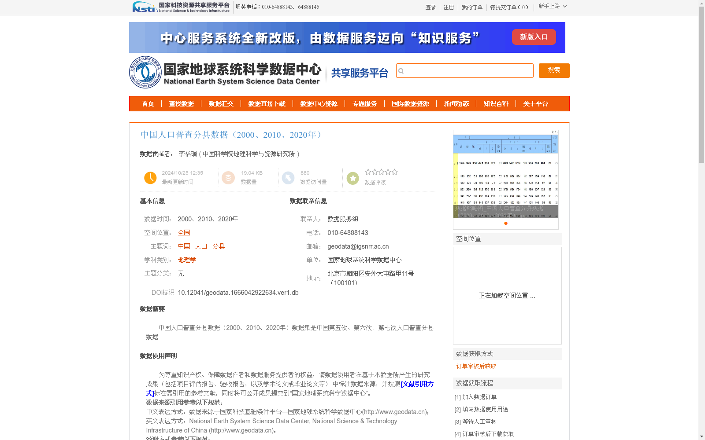Rate five stars in the 数据评级 row
705x440 pixels.
pyautogui.click(x=395, y=172)
